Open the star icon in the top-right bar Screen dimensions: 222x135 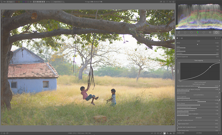pos(164,2)
